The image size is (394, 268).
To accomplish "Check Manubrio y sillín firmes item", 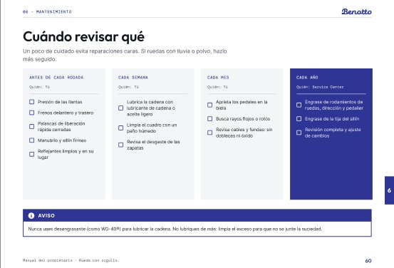I will (x=31, y=140).
